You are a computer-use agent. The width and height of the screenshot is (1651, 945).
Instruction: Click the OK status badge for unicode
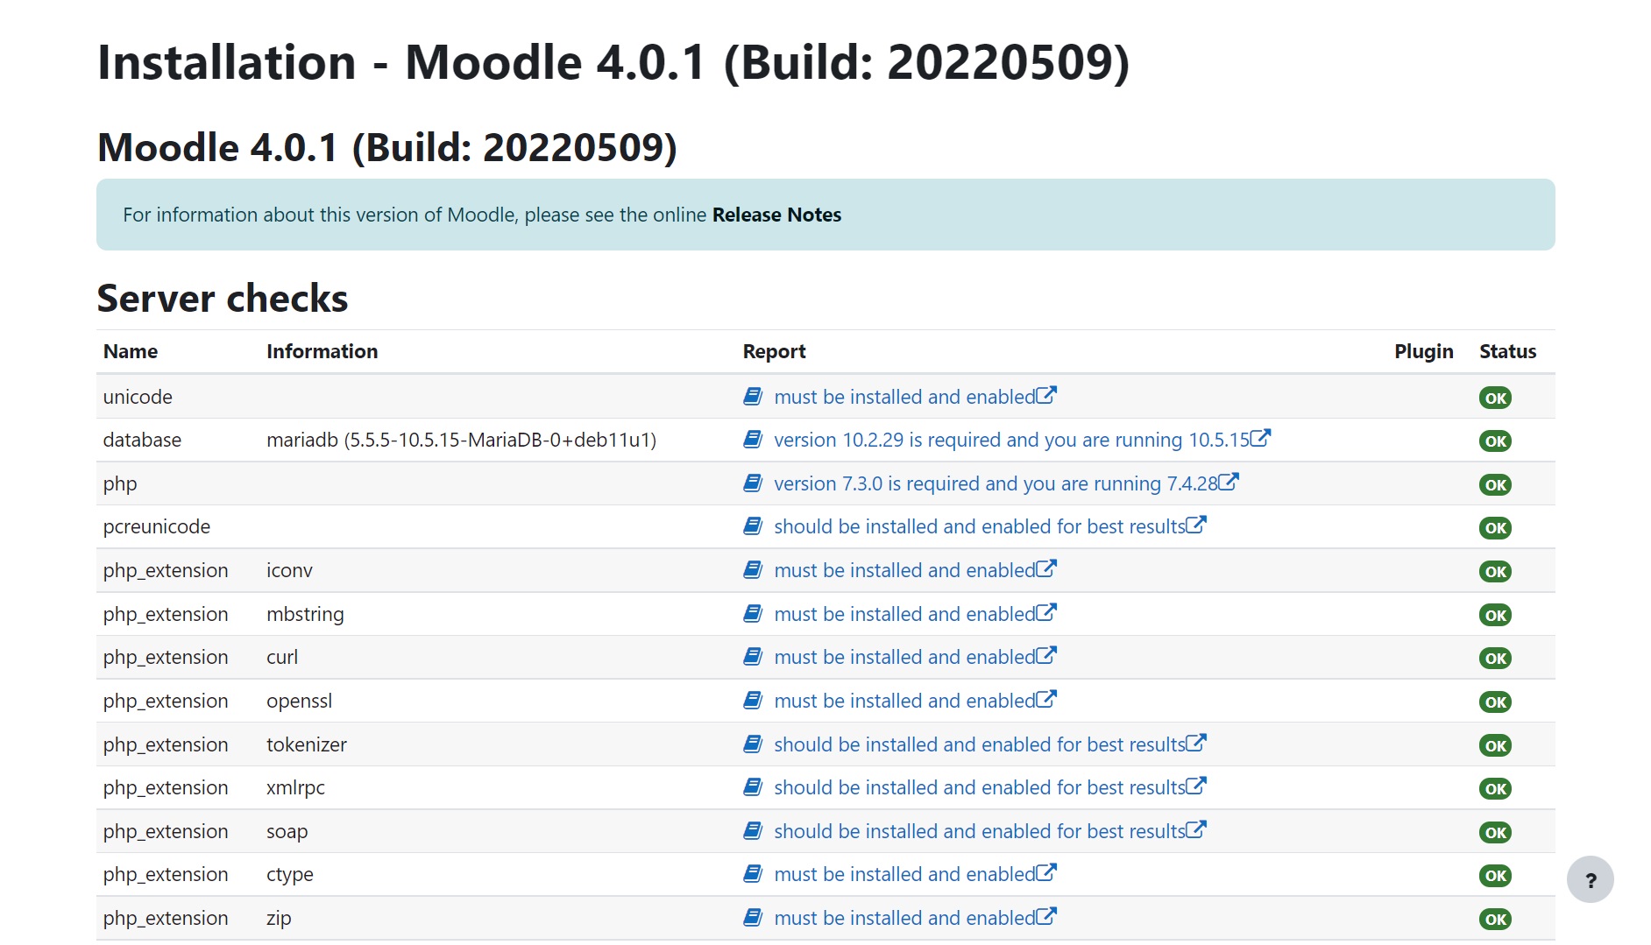[x=1495, y=398]
